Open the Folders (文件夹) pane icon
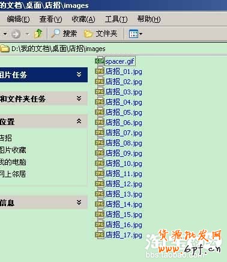The image size is (227, 262). coord(88,34)
